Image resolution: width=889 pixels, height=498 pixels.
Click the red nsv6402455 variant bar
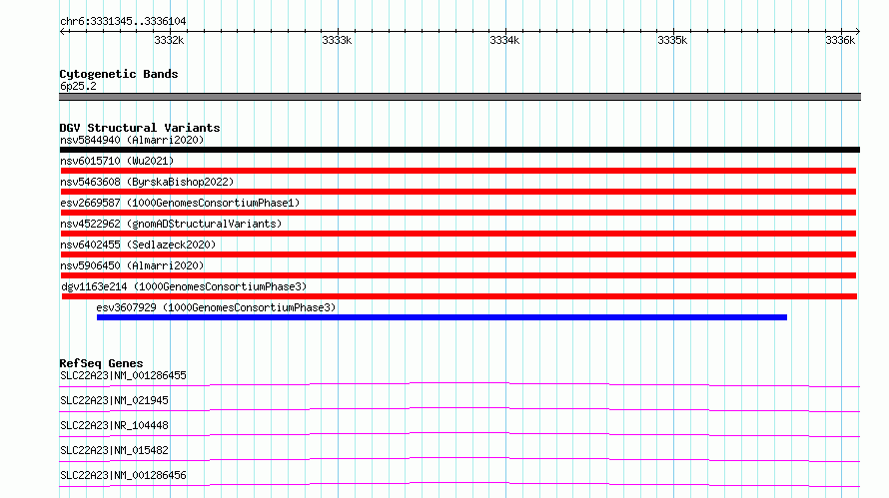458,254
